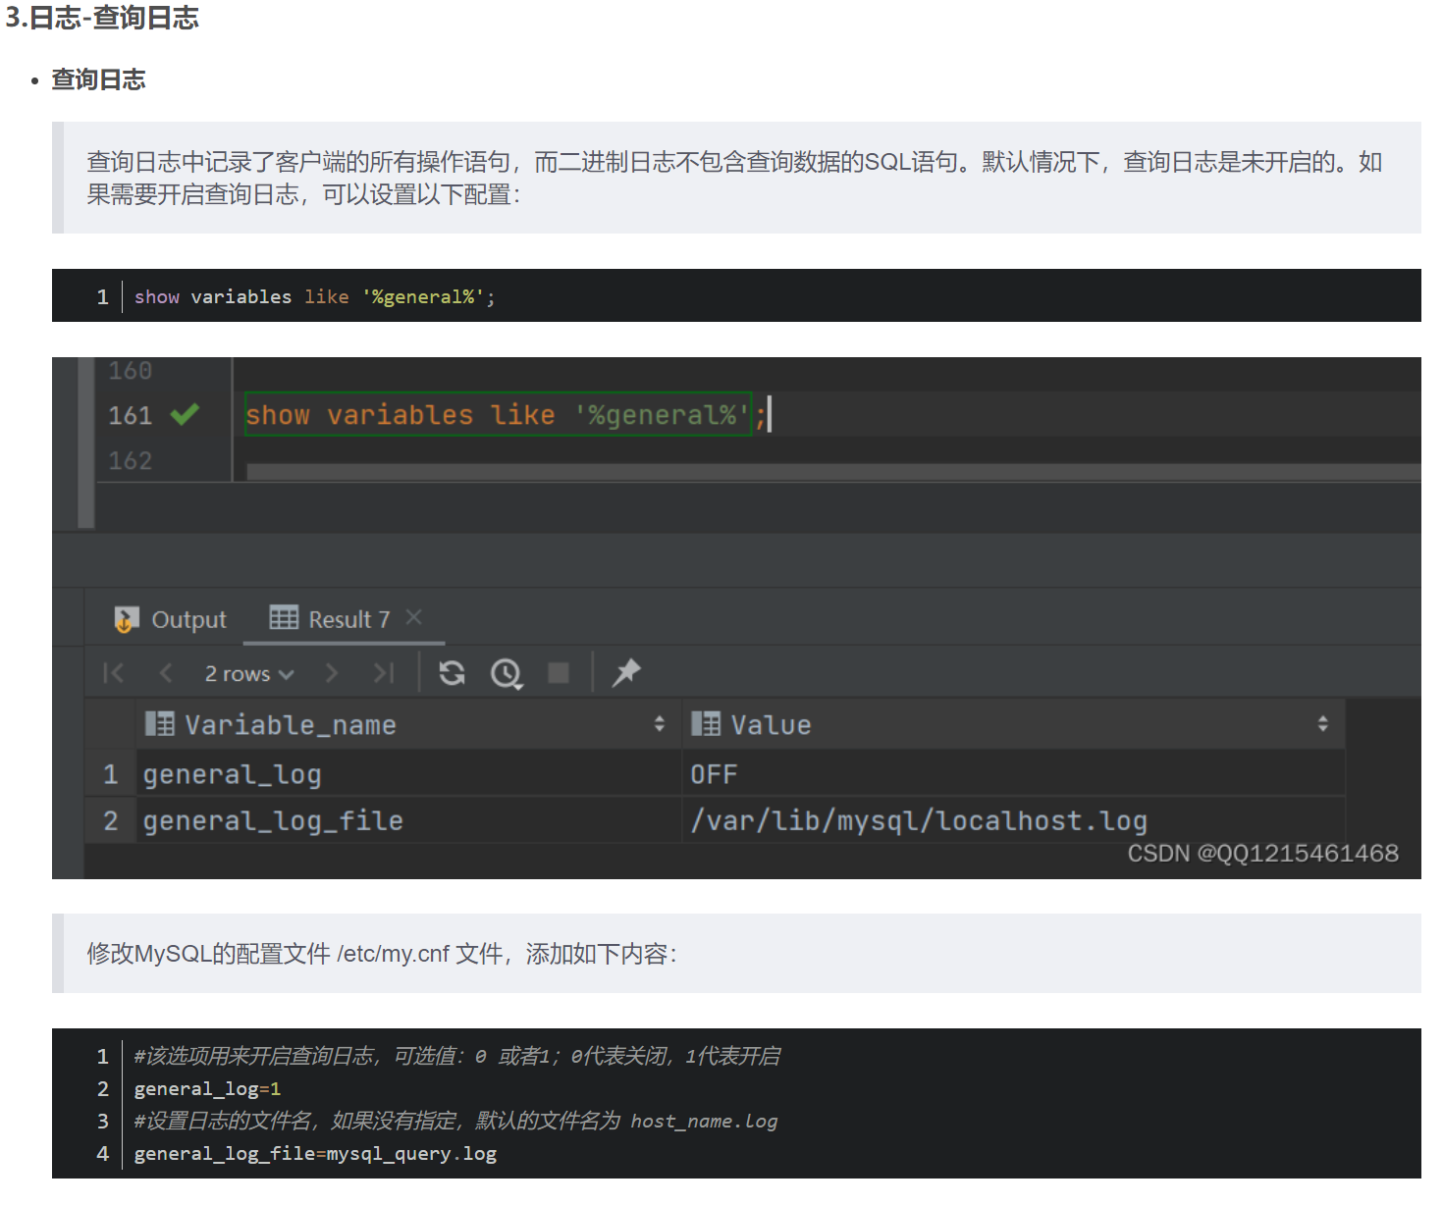
Task: Open the auto-refresh clock icon
Action: [507, 673]
